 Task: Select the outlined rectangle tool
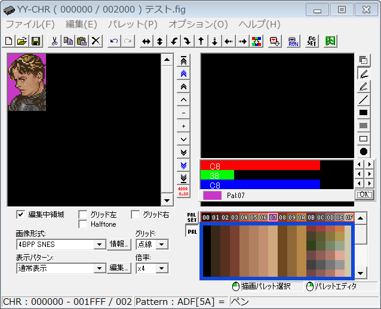(x=364, y=138)
